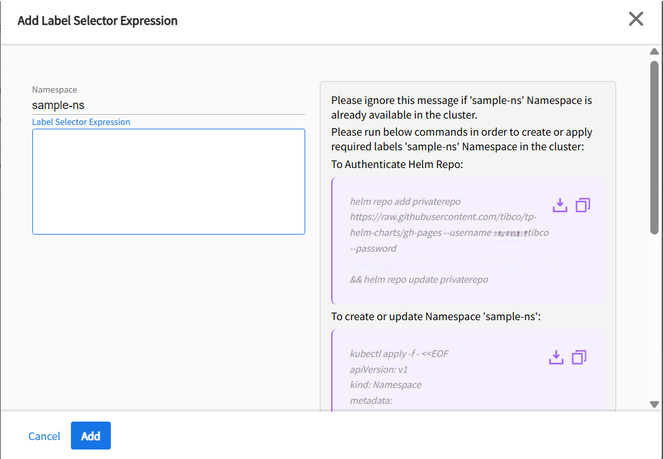
Task: Download the kubectl apply command
Action: pos(556,358)
